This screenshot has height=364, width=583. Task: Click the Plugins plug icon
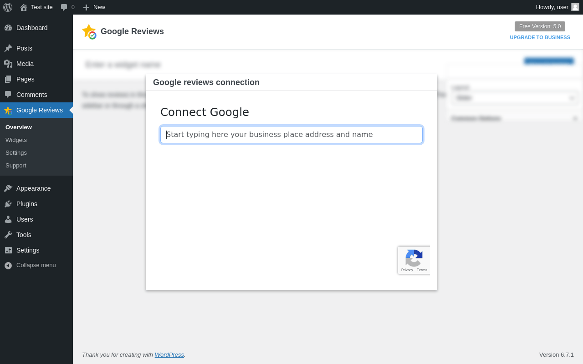tap(8, 204)
